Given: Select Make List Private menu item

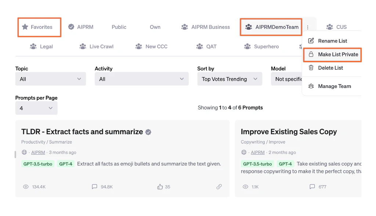Looking at the screenshot, I should (332, 55).
